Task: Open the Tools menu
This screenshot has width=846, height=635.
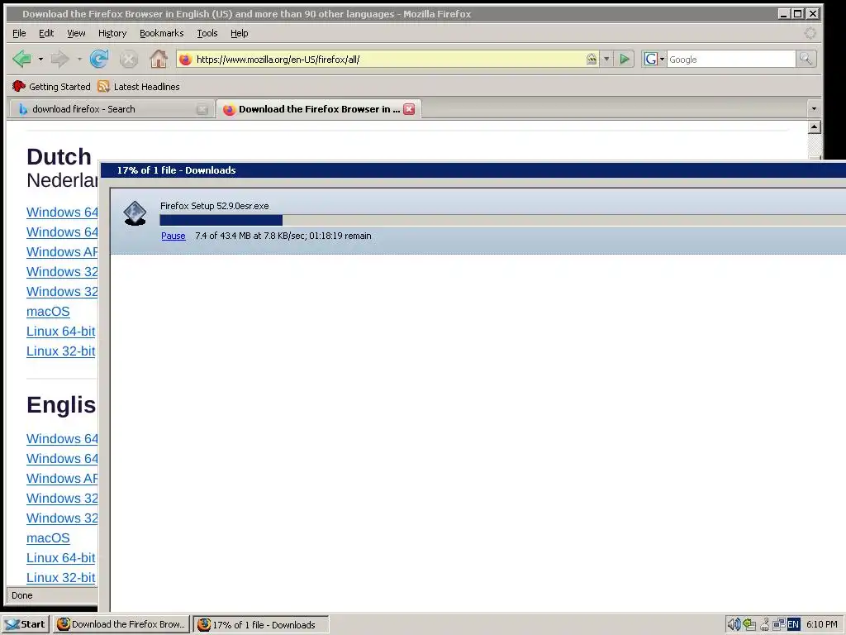Action: 207,33
